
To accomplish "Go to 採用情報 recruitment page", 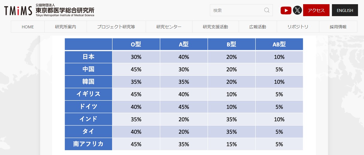I will [x=338, y=27].
